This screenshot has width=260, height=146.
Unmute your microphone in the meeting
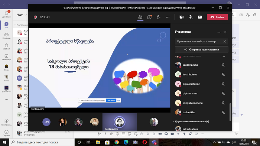191,17
